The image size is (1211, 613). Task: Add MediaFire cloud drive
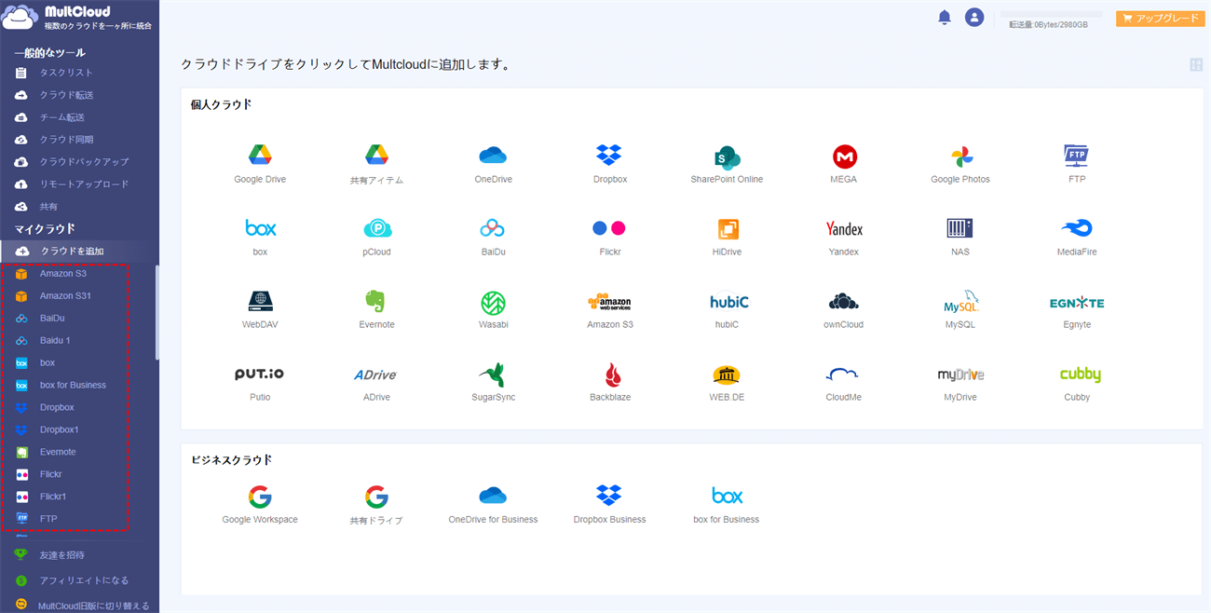[1077, 228]
